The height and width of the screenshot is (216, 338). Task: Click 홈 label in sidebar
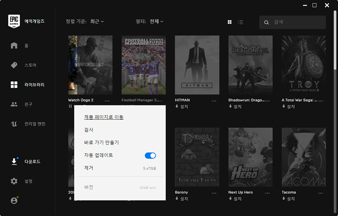[x=26, y=45]
